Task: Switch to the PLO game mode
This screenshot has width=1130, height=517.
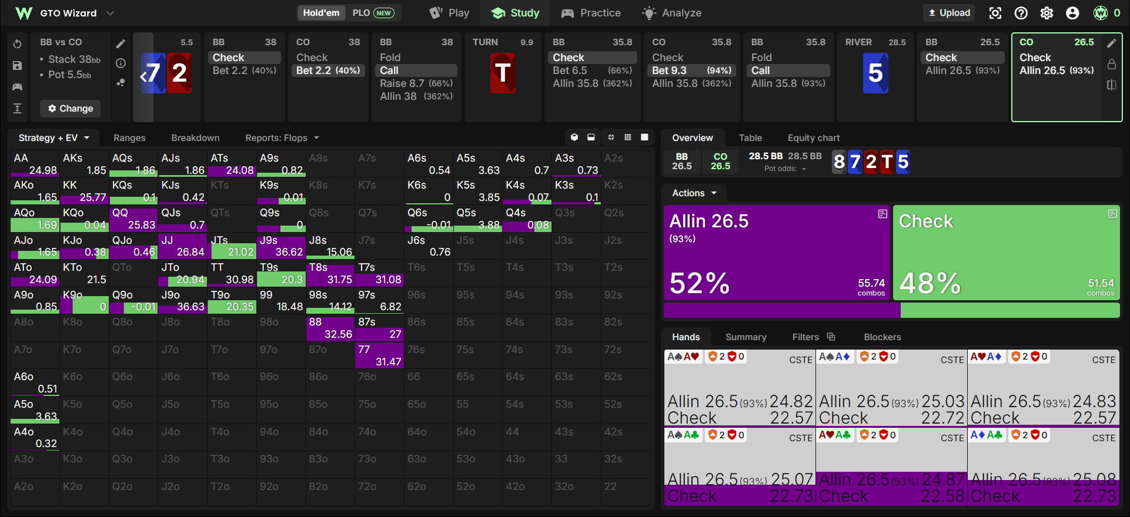Action: coord(373,13)
